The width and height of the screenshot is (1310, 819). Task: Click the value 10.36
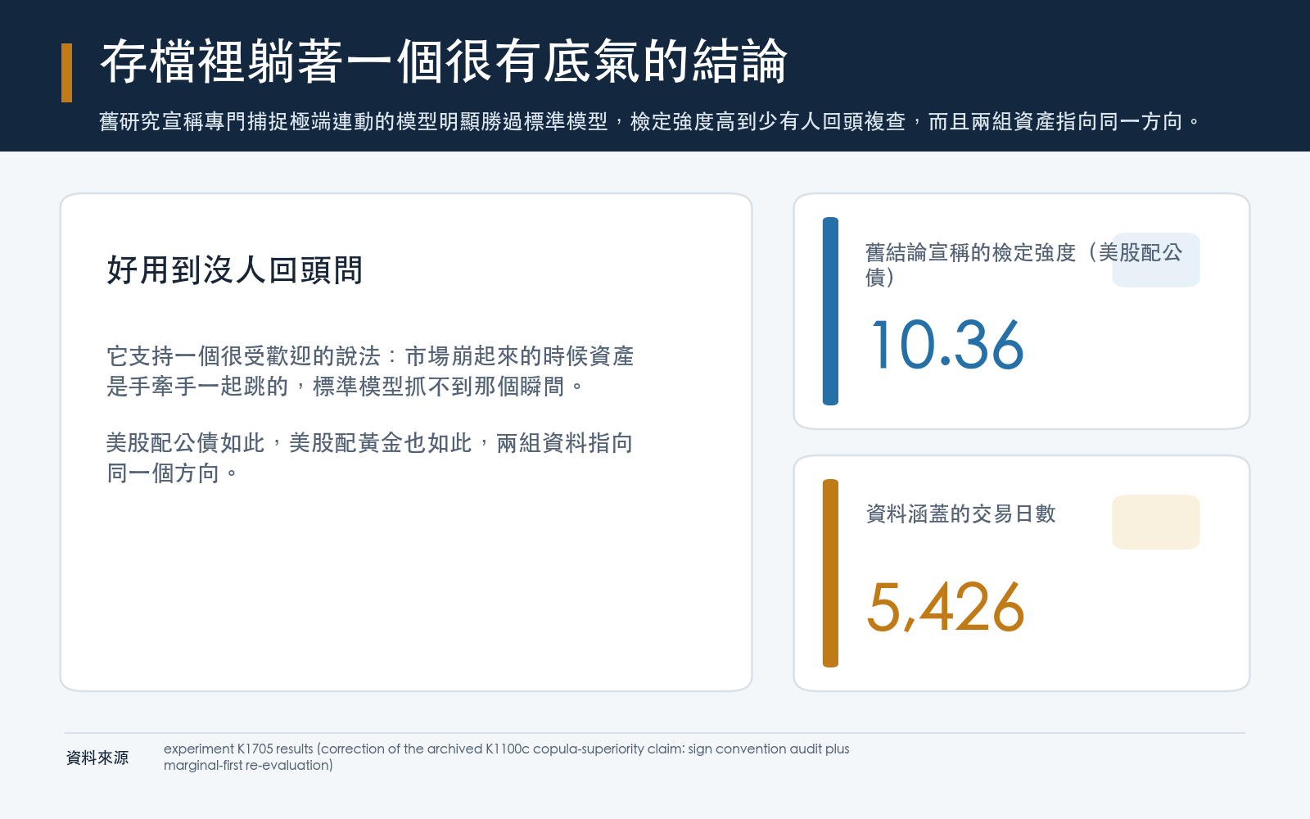pyautogui.click(x=947, y=346)
